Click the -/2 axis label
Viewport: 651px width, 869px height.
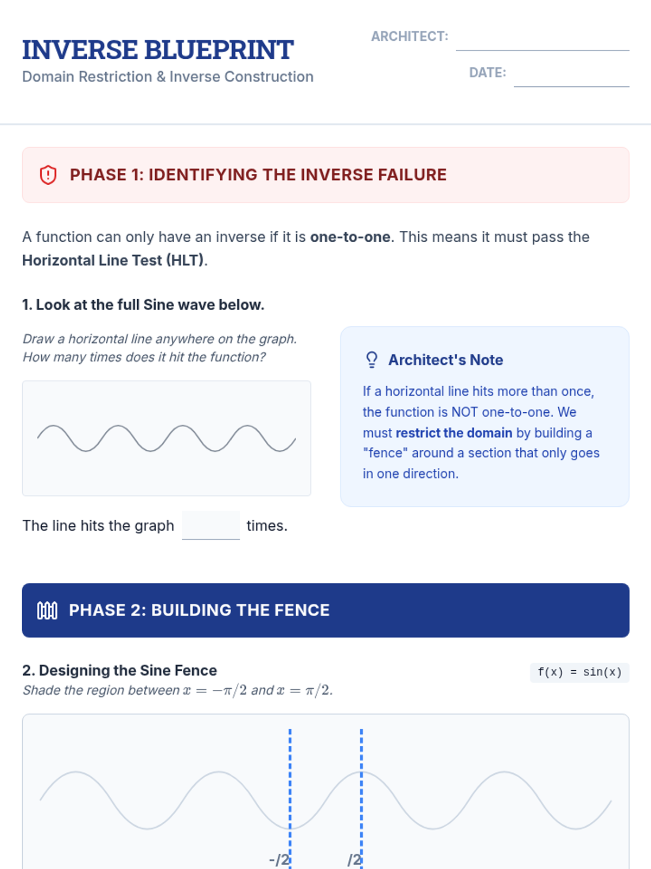[279, 860]
